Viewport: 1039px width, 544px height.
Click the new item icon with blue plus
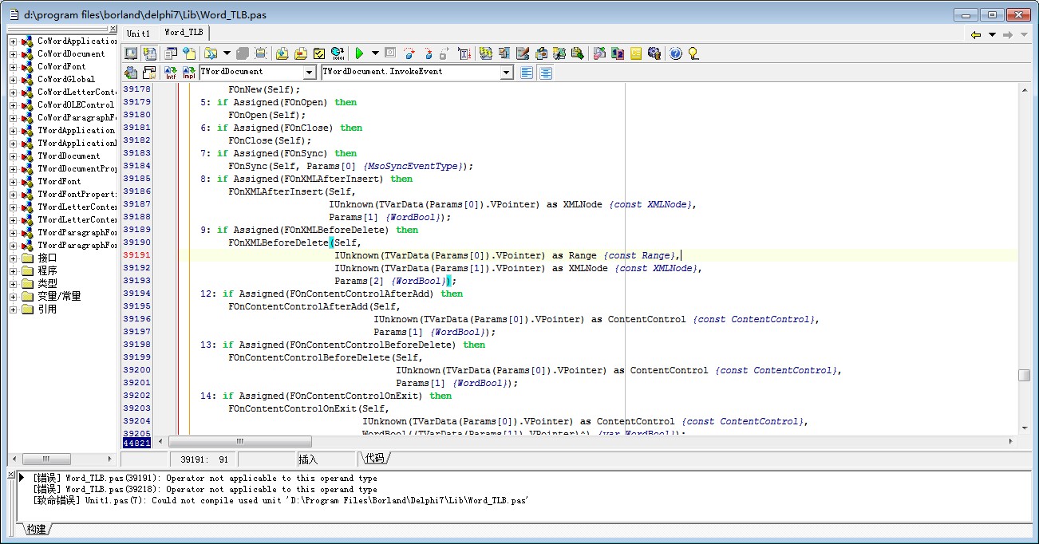click(x=188, y=53)
